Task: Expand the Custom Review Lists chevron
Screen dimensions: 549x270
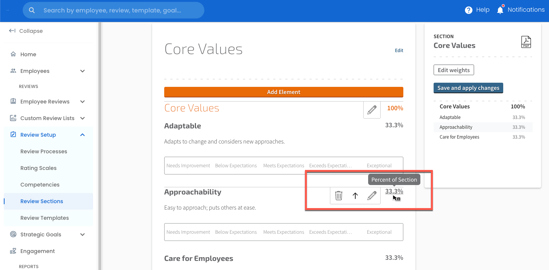Action: 82,118
